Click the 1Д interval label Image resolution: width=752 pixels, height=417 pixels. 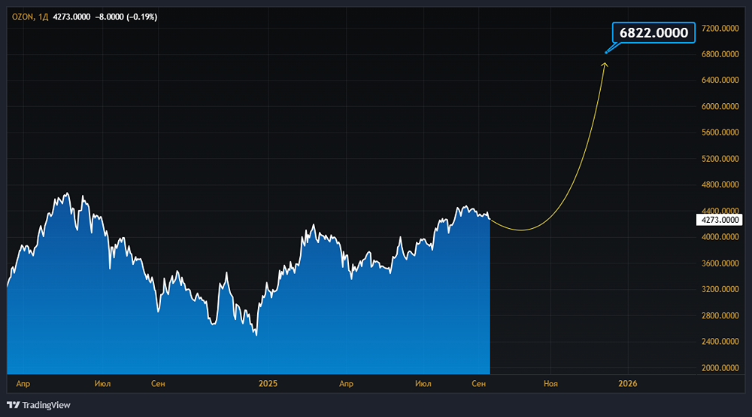[x=43, y=17]
